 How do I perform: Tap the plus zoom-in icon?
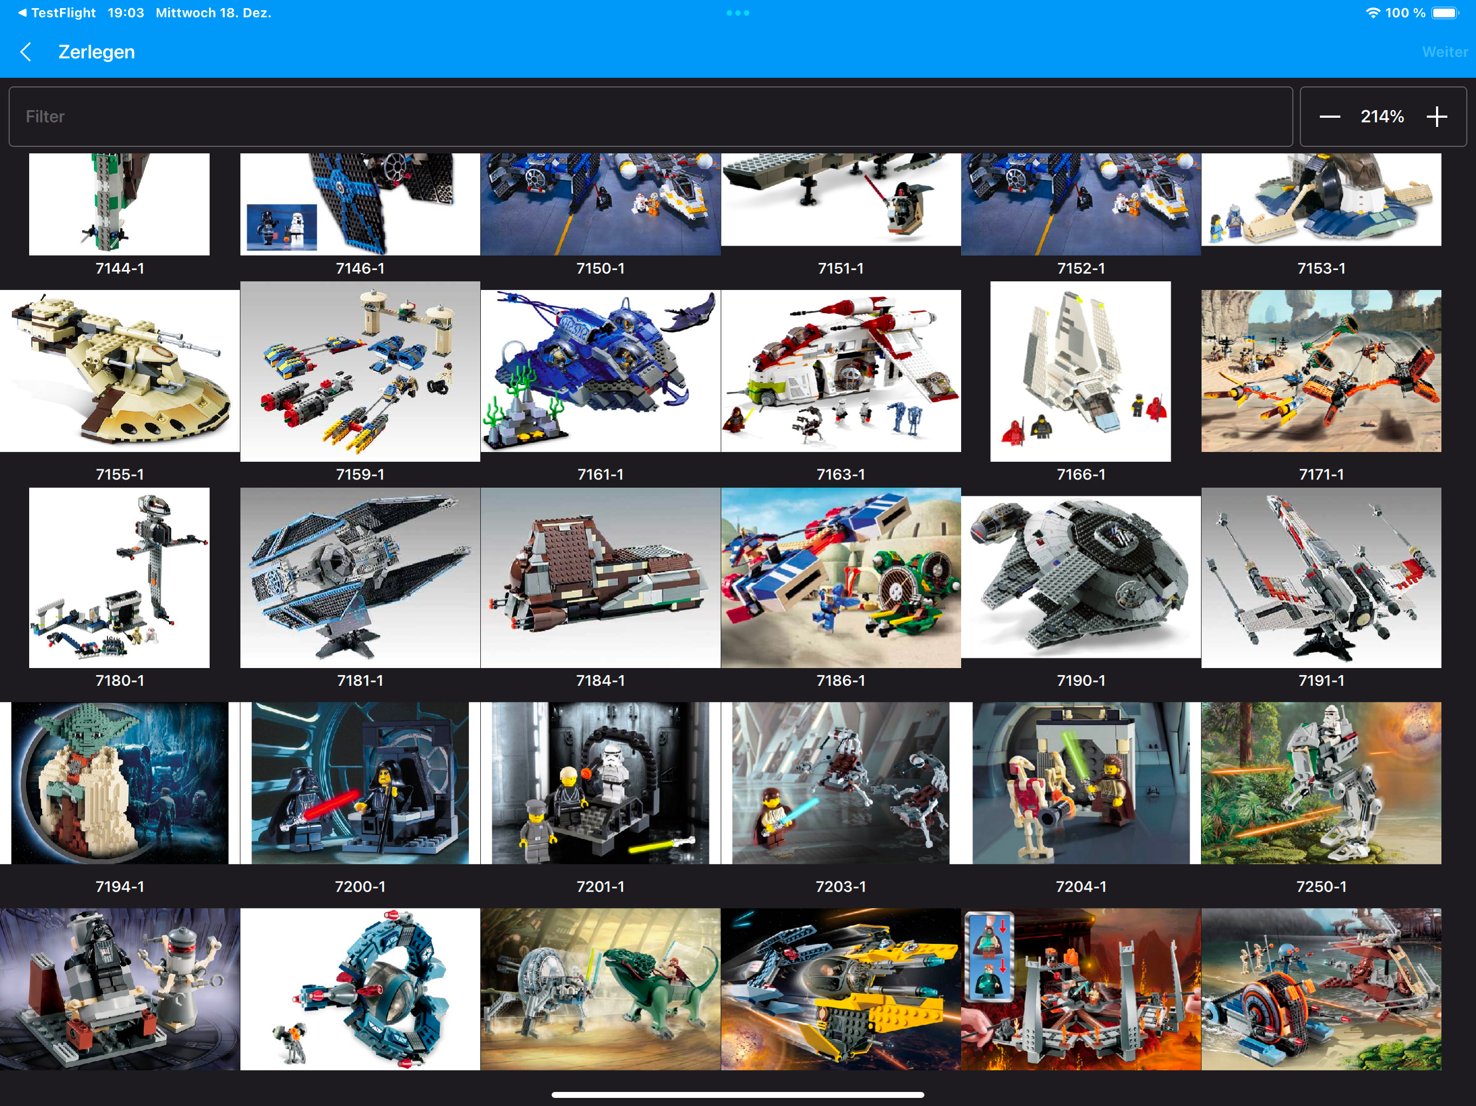[x=1437, y=117]
